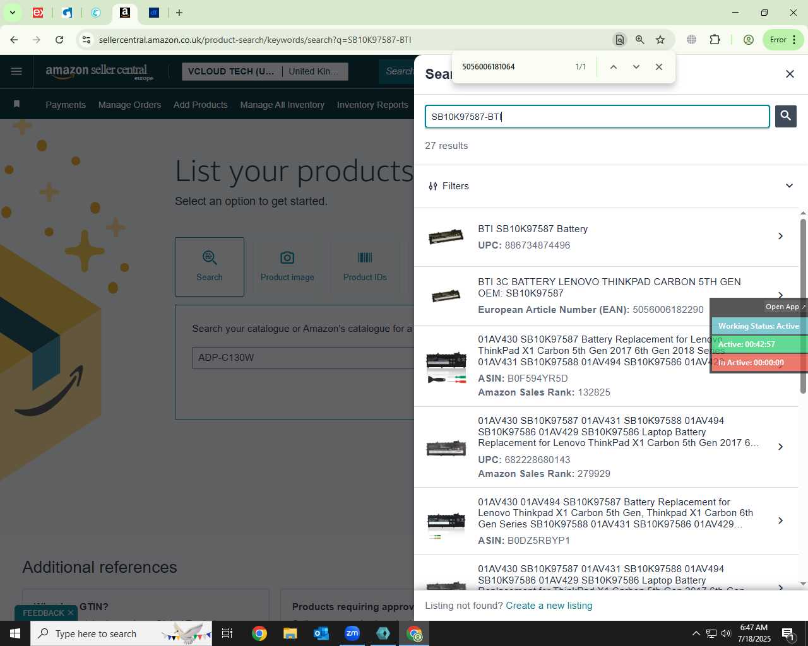808x646 pixels.
Task: Close the FEEDBACK tab
Action: point(71,613)
